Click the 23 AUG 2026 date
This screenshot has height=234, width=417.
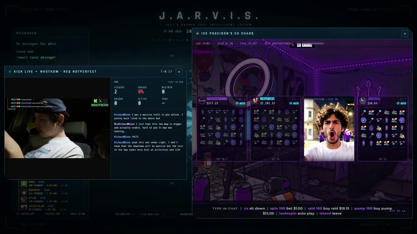pos(173,32)
